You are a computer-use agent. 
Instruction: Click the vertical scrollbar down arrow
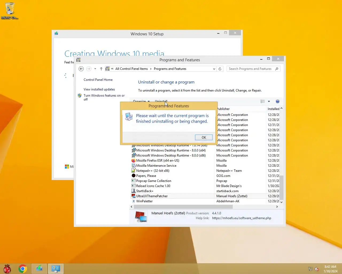pyautogui.click(x=281, y=202)
